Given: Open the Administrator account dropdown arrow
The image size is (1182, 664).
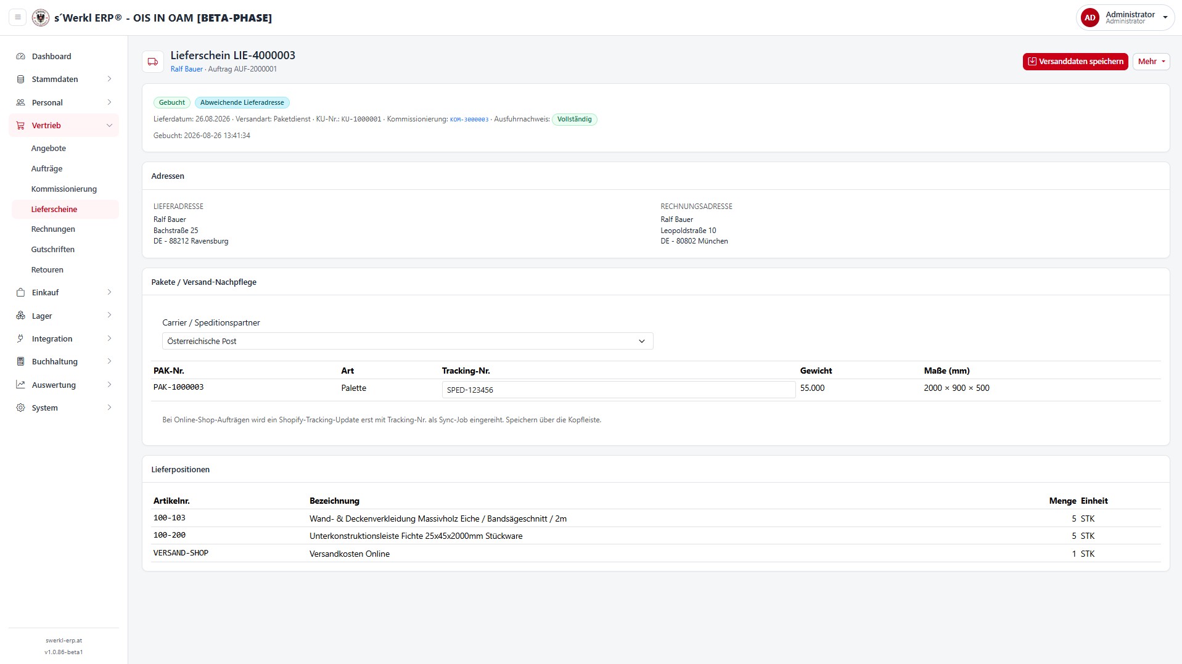Looking at the screenshot, I should (x=1165, y=18).
